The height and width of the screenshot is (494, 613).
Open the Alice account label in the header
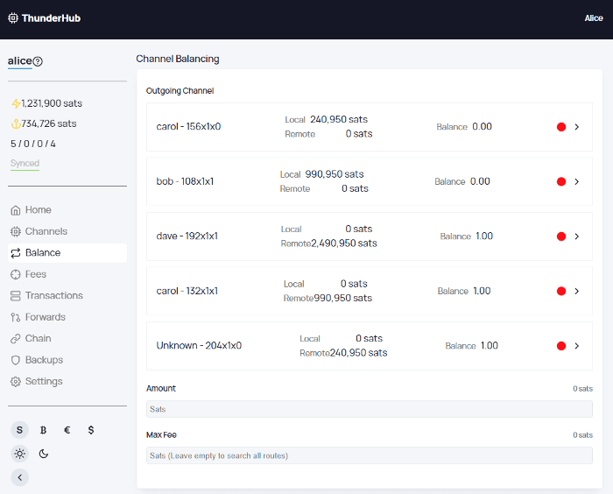point(594,18)
